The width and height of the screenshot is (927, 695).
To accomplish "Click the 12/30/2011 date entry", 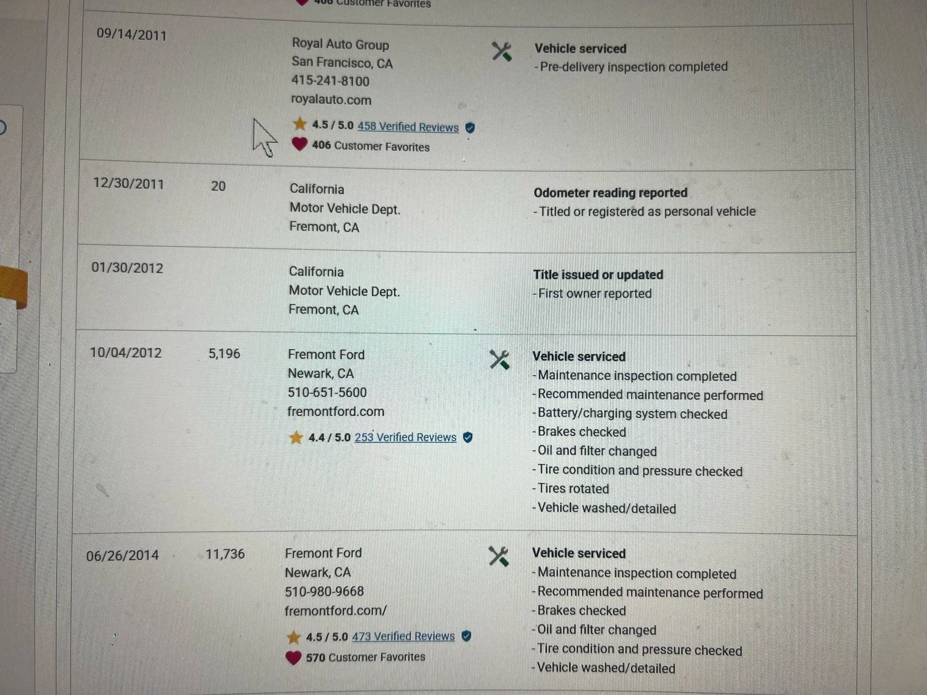I will coord(129,184).
